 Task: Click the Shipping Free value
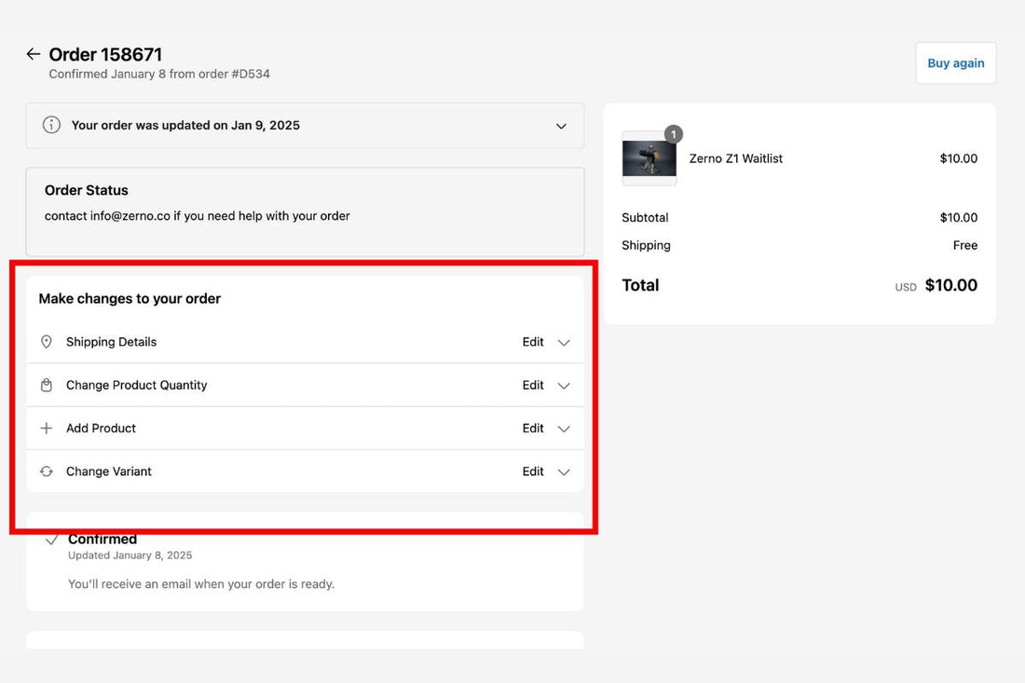[x=964, y=246]
